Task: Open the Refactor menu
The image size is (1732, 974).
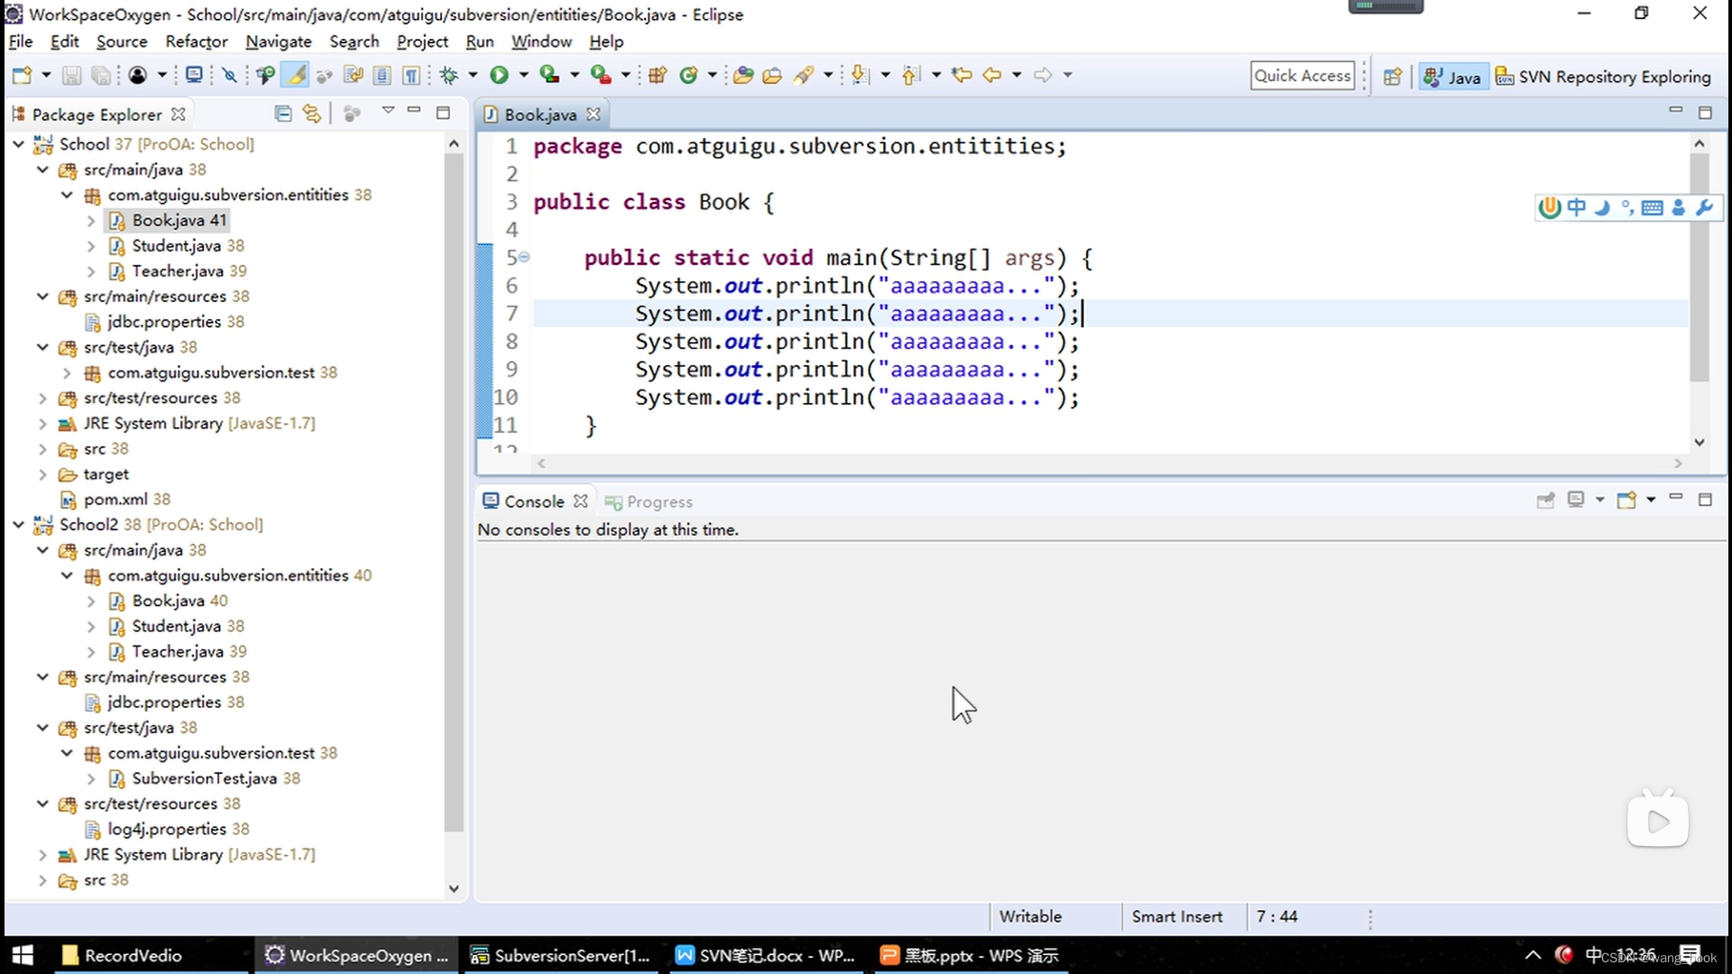Action: (x=196, y=41)
